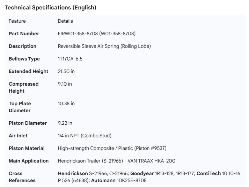Click the Technical Specifications (English) heading

[x=50, y=7]
